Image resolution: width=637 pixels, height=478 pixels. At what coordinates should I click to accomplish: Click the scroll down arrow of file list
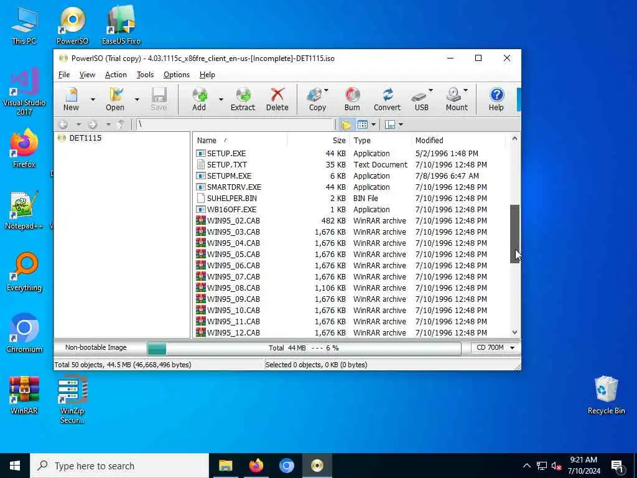tap(514, 332)
